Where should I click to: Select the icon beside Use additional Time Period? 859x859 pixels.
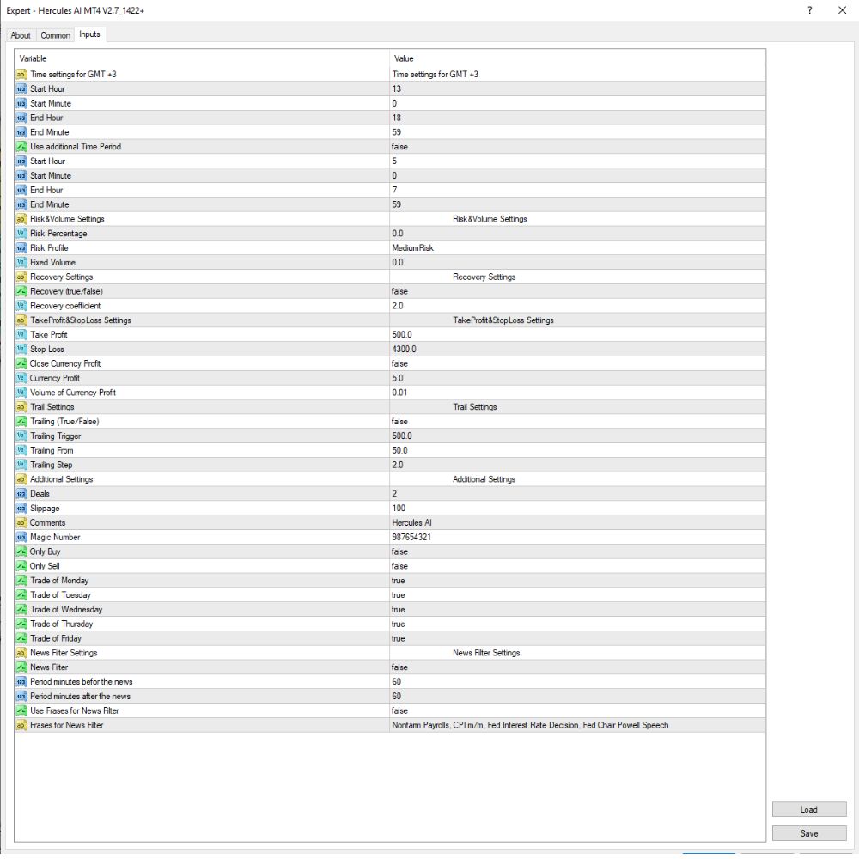[21, 147]
